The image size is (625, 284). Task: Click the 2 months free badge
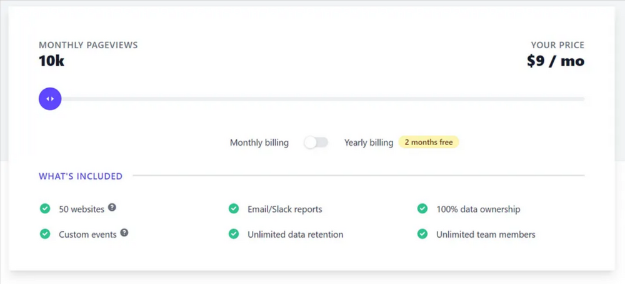pyautogui.click(x=429, y=142)
